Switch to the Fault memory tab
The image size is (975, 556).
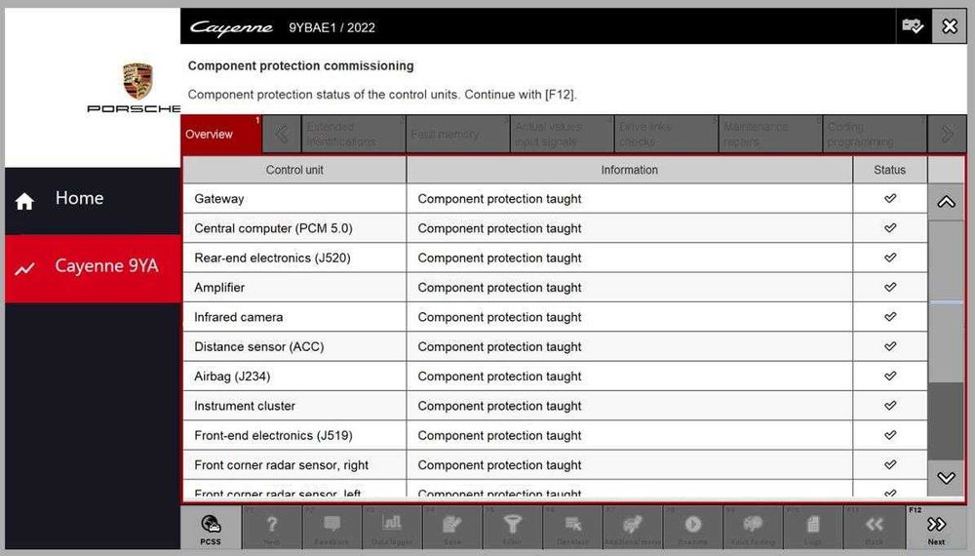pyautogui.click(x=458, y=134)
